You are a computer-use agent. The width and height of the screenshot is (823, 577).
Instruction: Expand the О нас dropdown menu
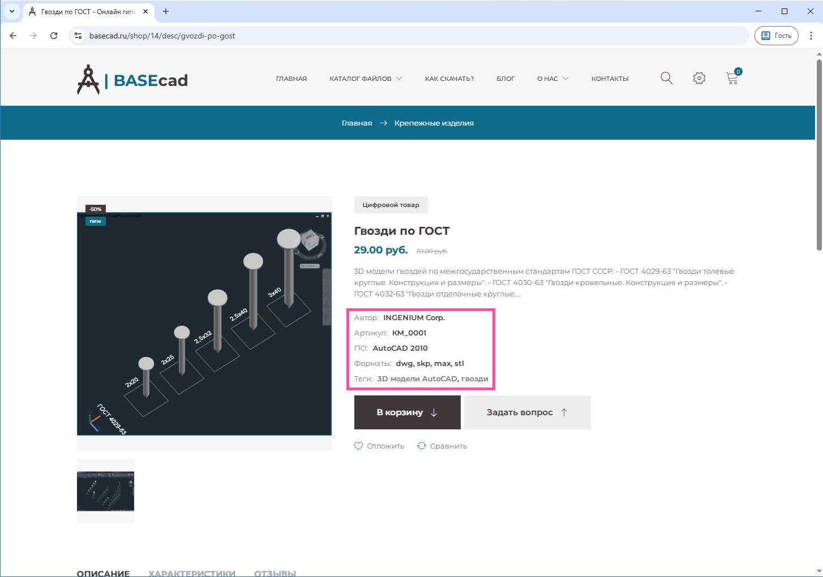552,79
